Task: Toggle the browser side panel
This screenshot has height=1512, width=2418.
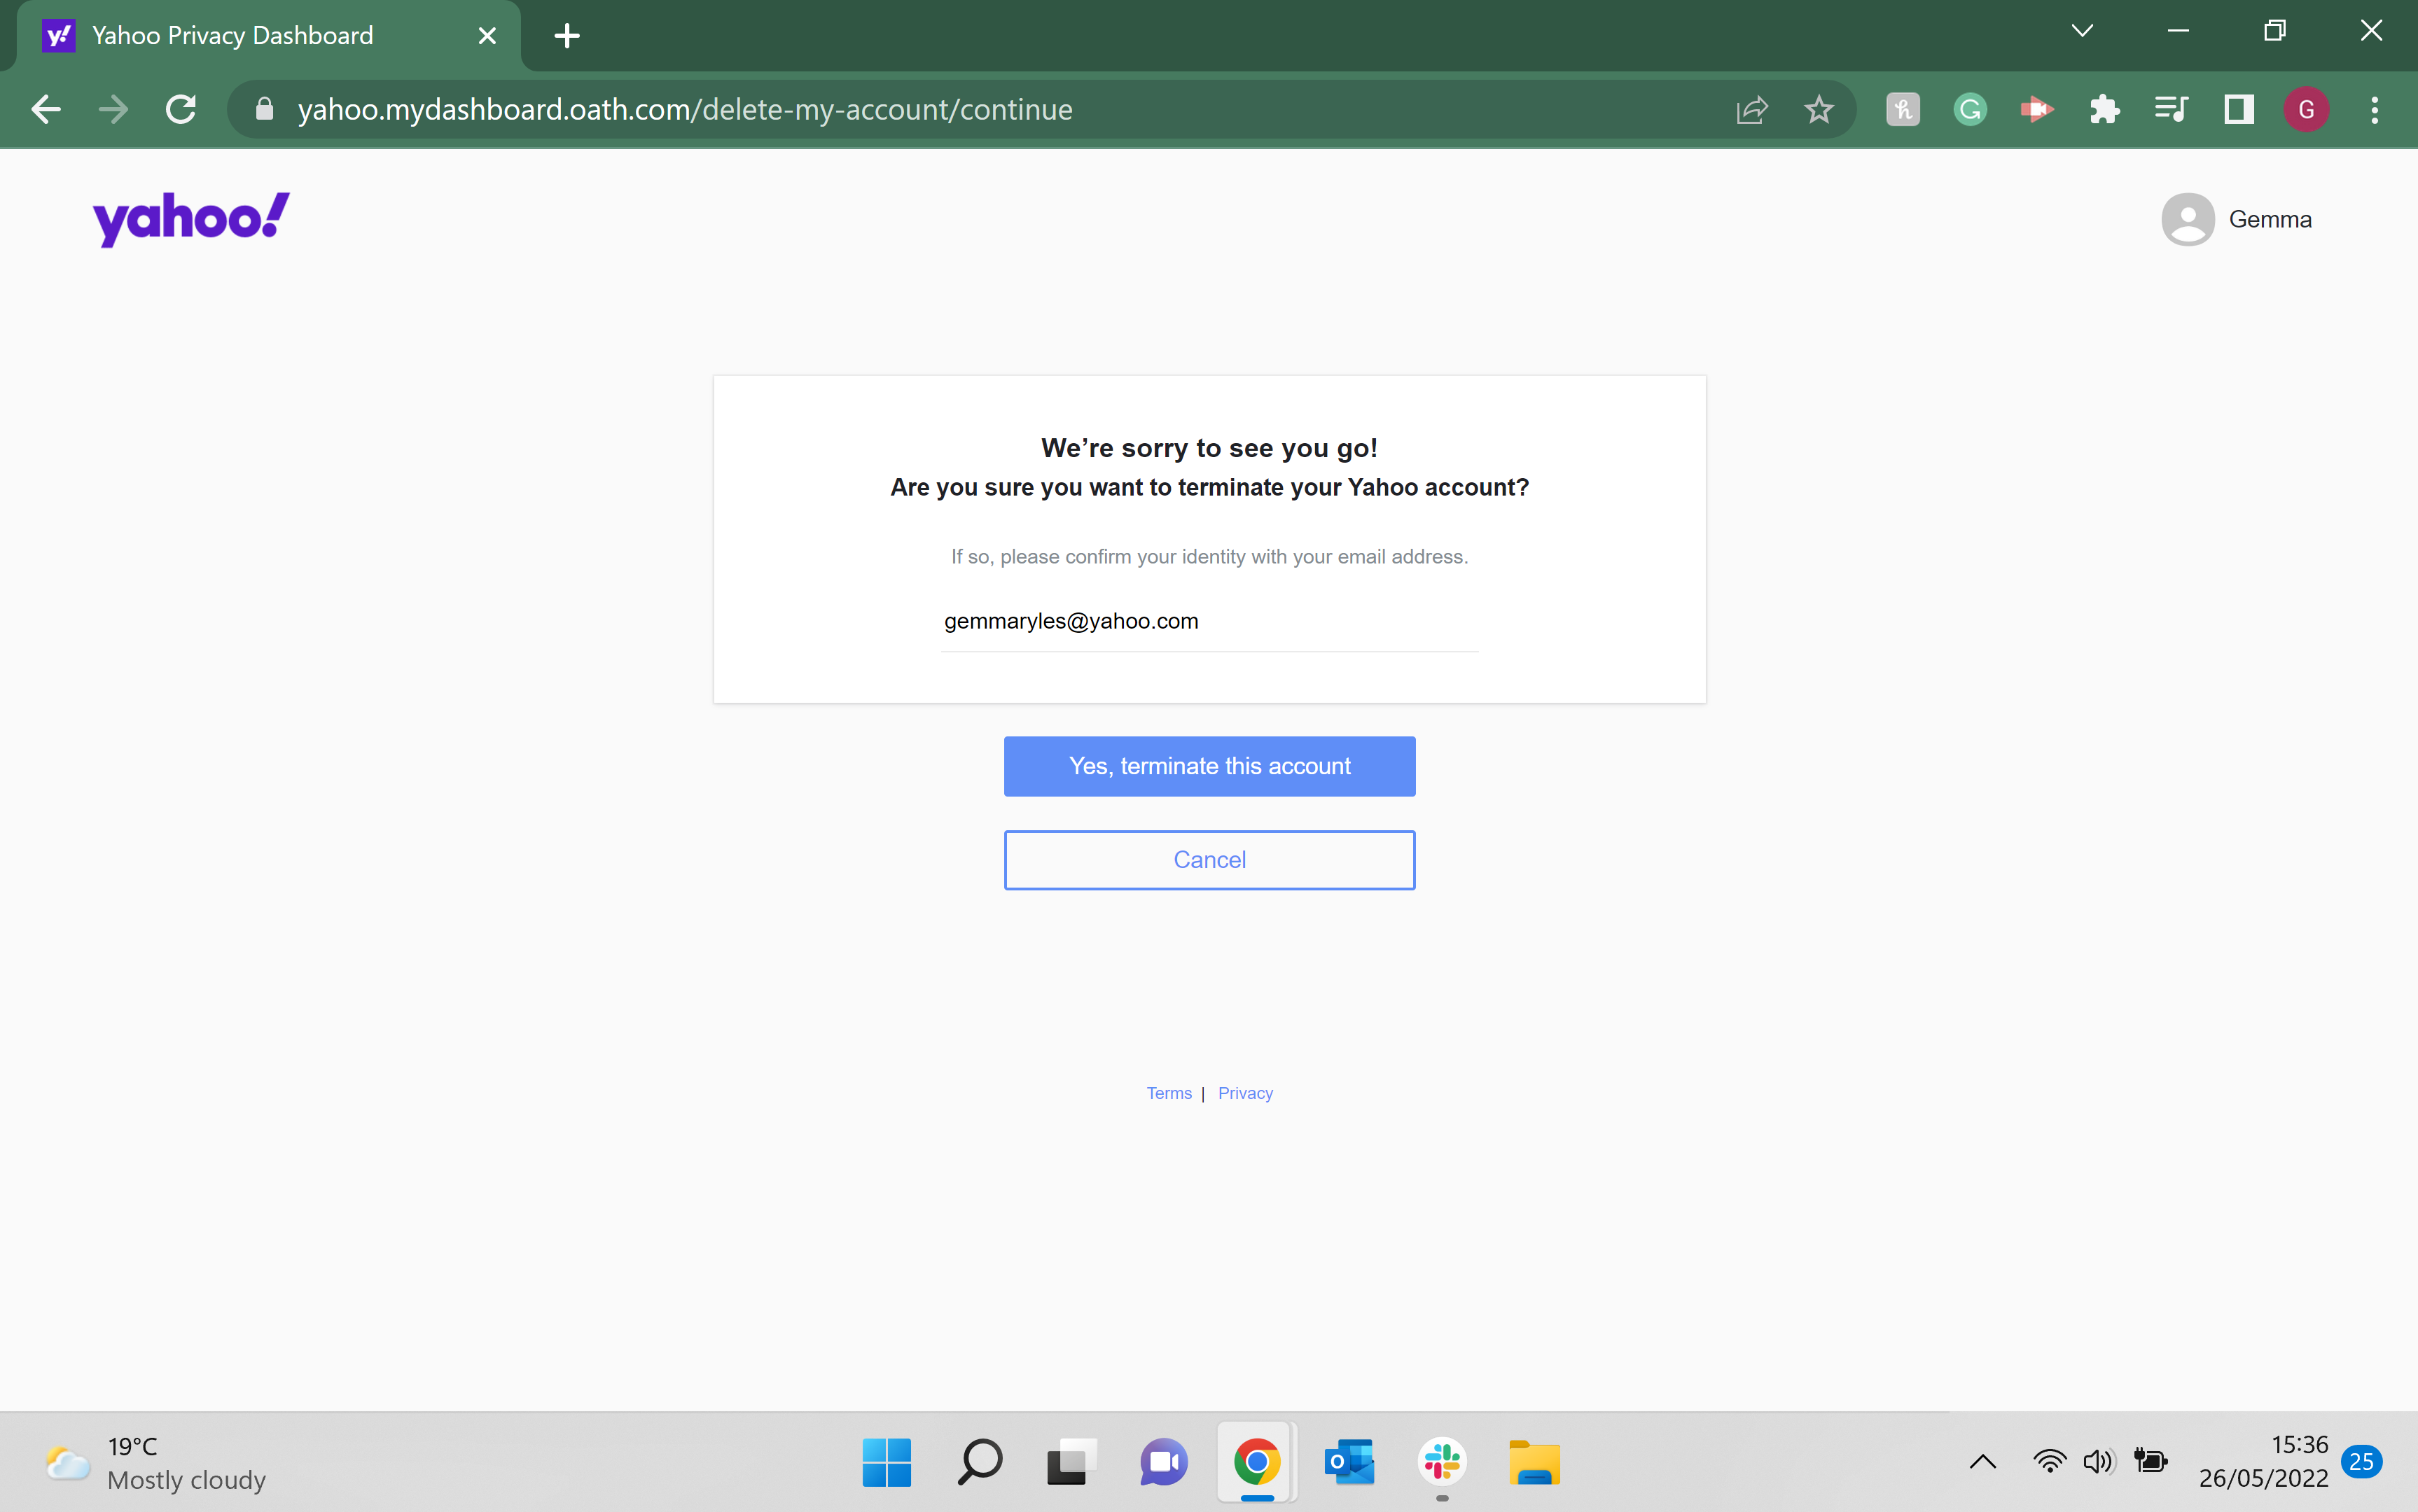Action: 2239,109
